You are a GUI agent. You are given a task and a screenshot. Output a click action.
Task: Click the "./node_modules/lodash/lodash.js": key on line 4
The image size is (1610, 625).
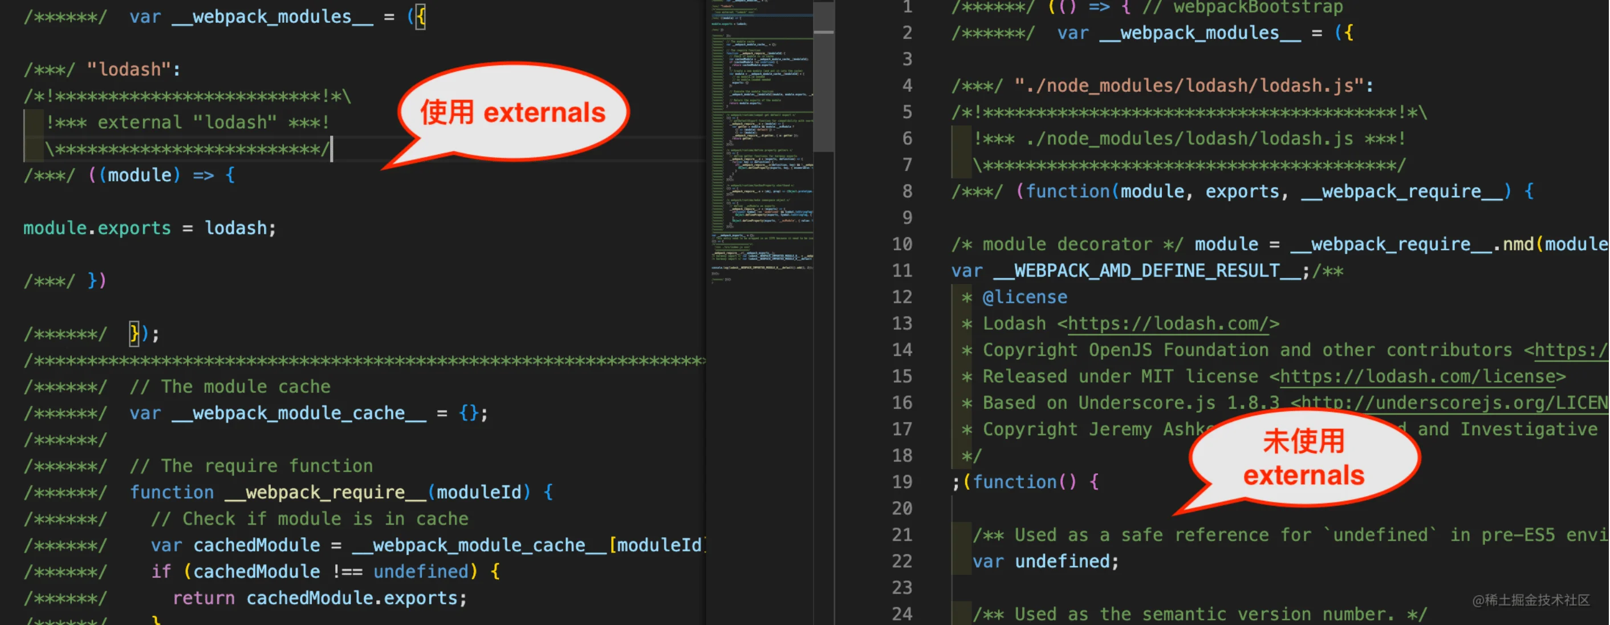click(x=1193, y=86)
